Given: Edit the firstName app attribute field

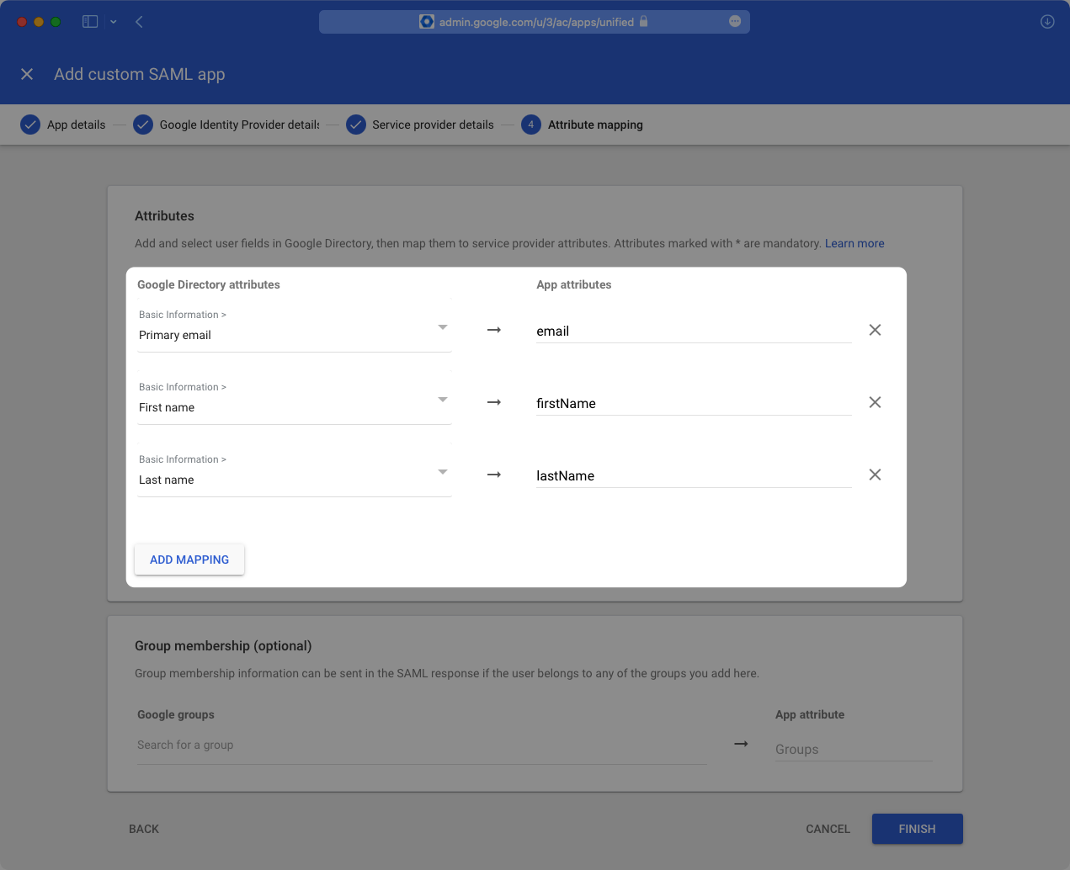Looking at the screenshot, I should point(693,404).
